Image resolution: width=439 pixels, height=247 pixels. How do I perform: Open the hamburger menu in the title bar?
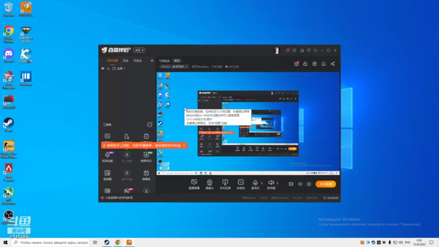pos(315,50)
